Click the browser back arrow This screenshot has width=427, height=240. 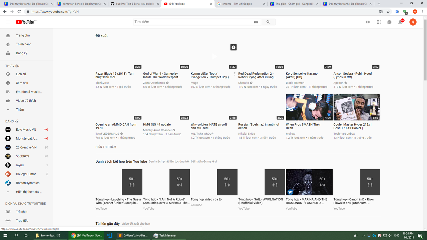coord(5,11)
